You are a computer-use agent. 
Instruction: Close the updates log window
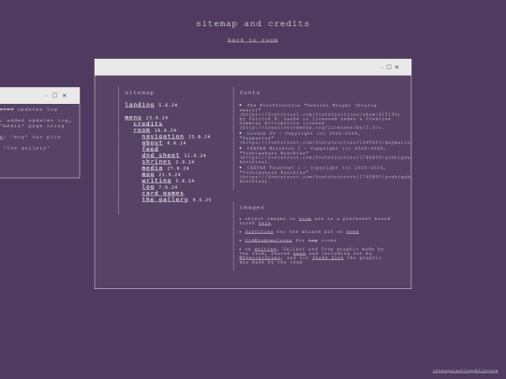pyautogui.click(x=65, y=95)
